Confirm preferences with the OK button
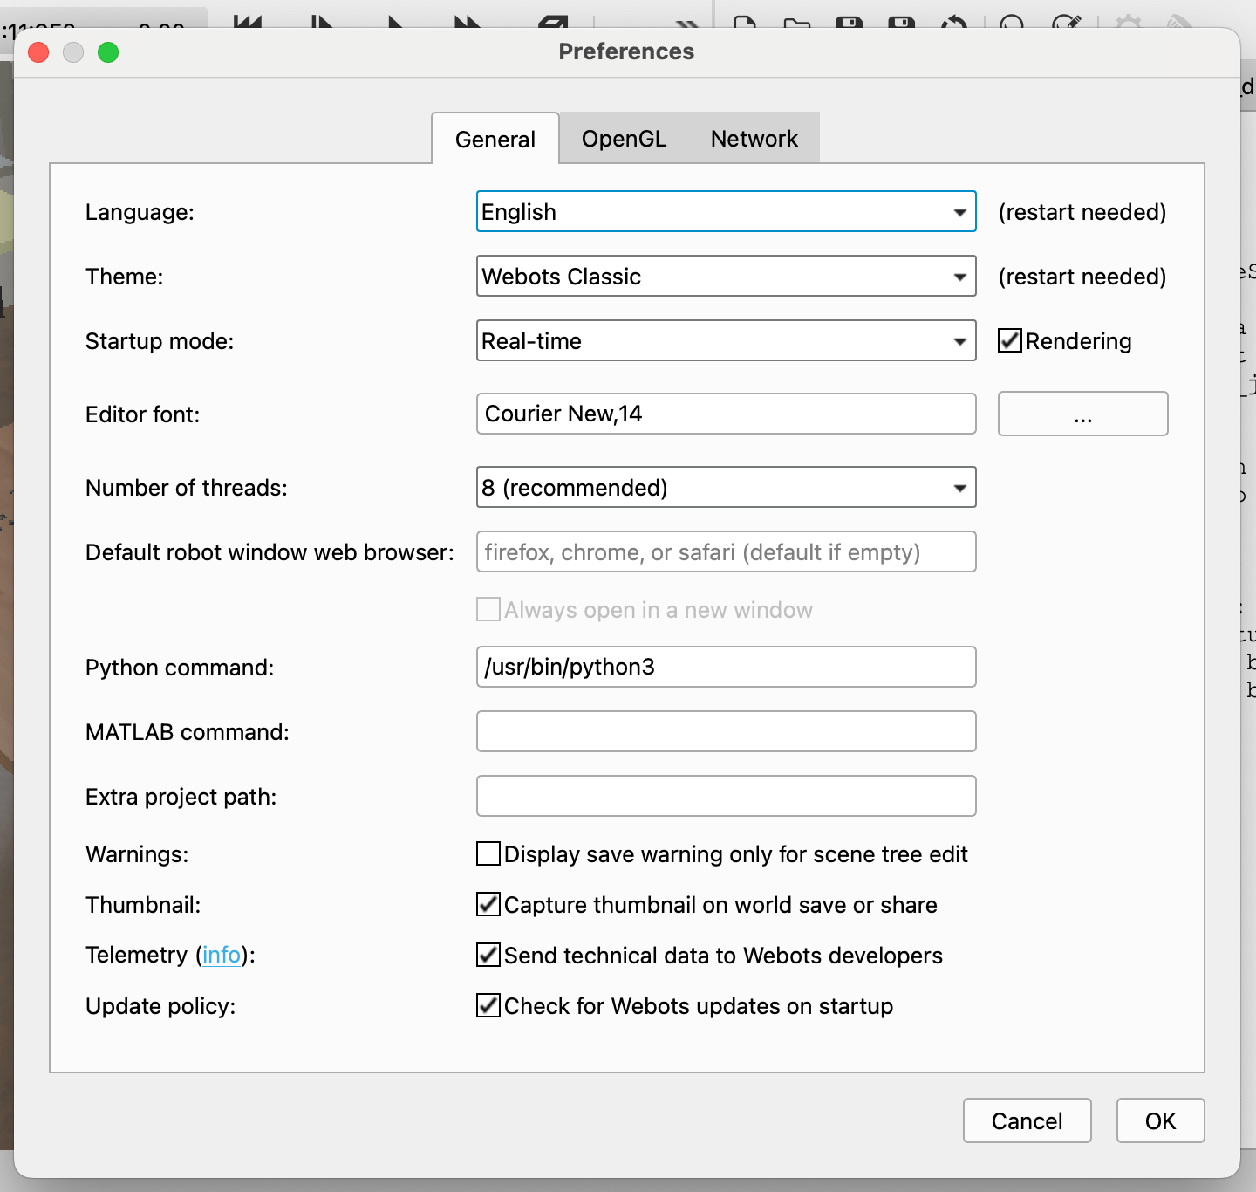 (x=1160, y=1120)
